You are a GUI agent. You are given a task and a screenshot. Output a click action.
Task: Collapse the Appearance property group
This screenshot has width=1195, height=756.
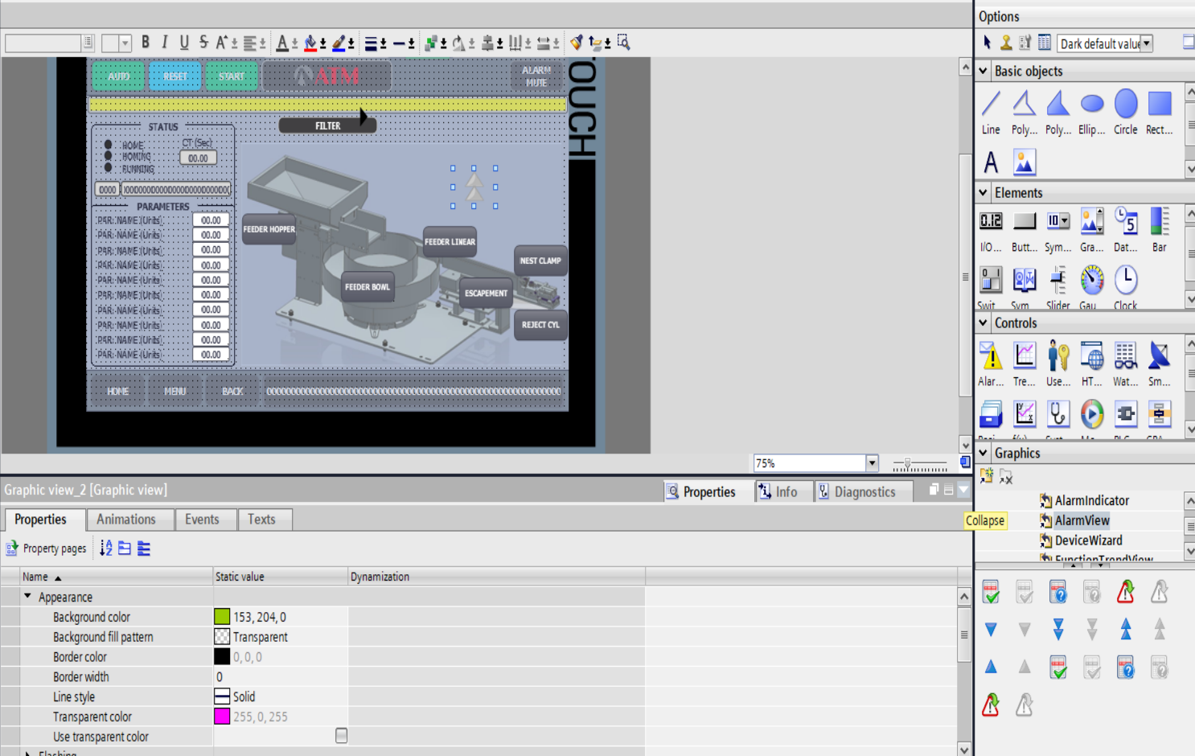(x=28, y=597)
